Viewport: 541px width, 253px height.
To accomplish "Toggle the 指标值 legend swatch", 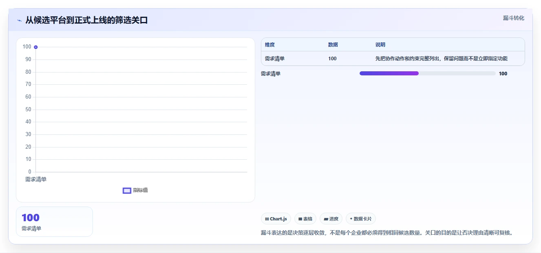I will coord(127,191).
